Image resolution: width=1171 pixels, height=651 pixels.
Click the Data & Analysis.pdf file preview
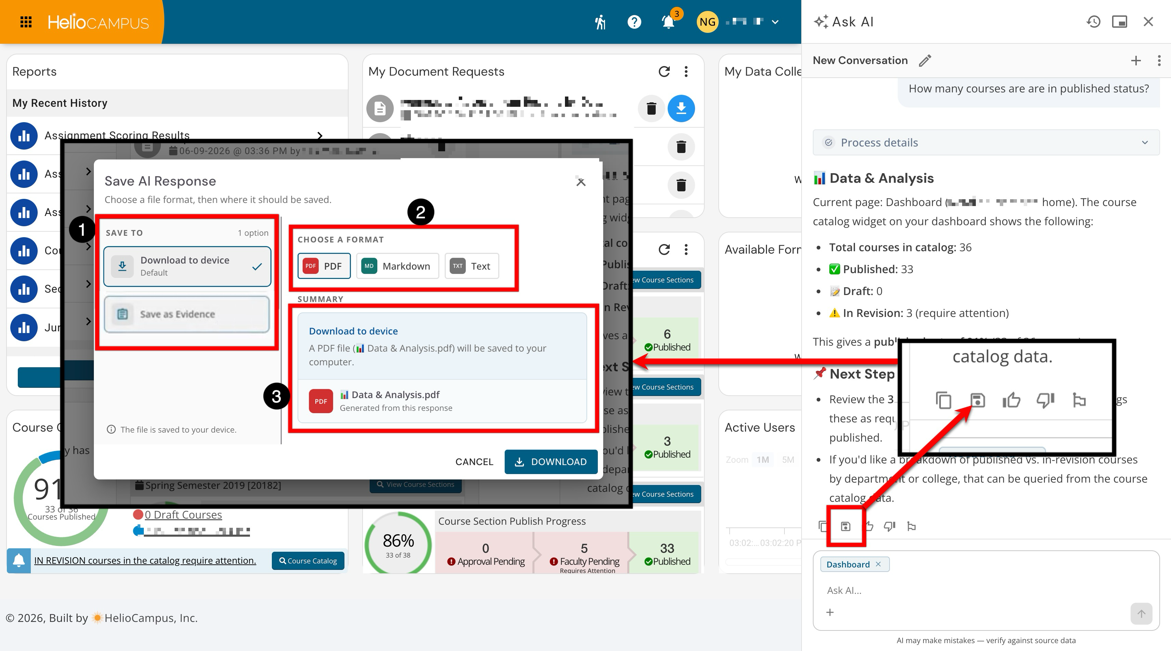click(x=442, y=401)
